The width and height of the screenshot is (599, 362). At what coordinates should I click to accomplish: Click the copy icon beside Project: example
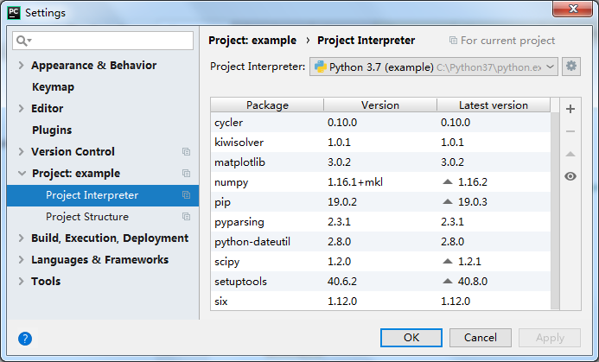[187, 174]
